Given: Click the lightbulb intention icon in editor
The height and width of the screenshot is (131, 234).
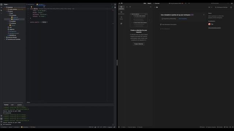Looking at the screenshot, I should point(31,7).
